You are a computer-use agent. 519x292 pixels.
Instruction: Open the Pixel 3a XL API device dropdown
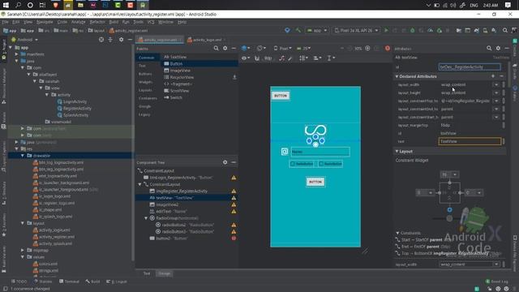coord(357,30)
